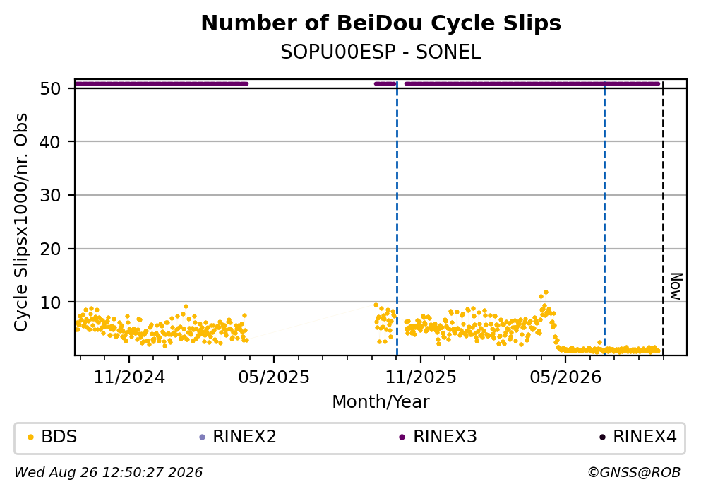This screenshot has height=494, width=701.
Task: Select the BDS legend label
Action: click(x=59, y=437)
